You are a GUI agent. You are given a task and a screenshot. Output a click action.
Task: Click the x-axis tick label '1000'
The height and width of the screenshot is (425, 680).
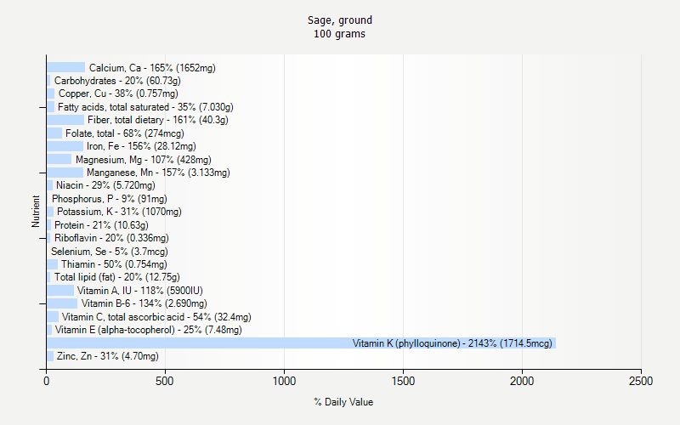tap(284, 381)
